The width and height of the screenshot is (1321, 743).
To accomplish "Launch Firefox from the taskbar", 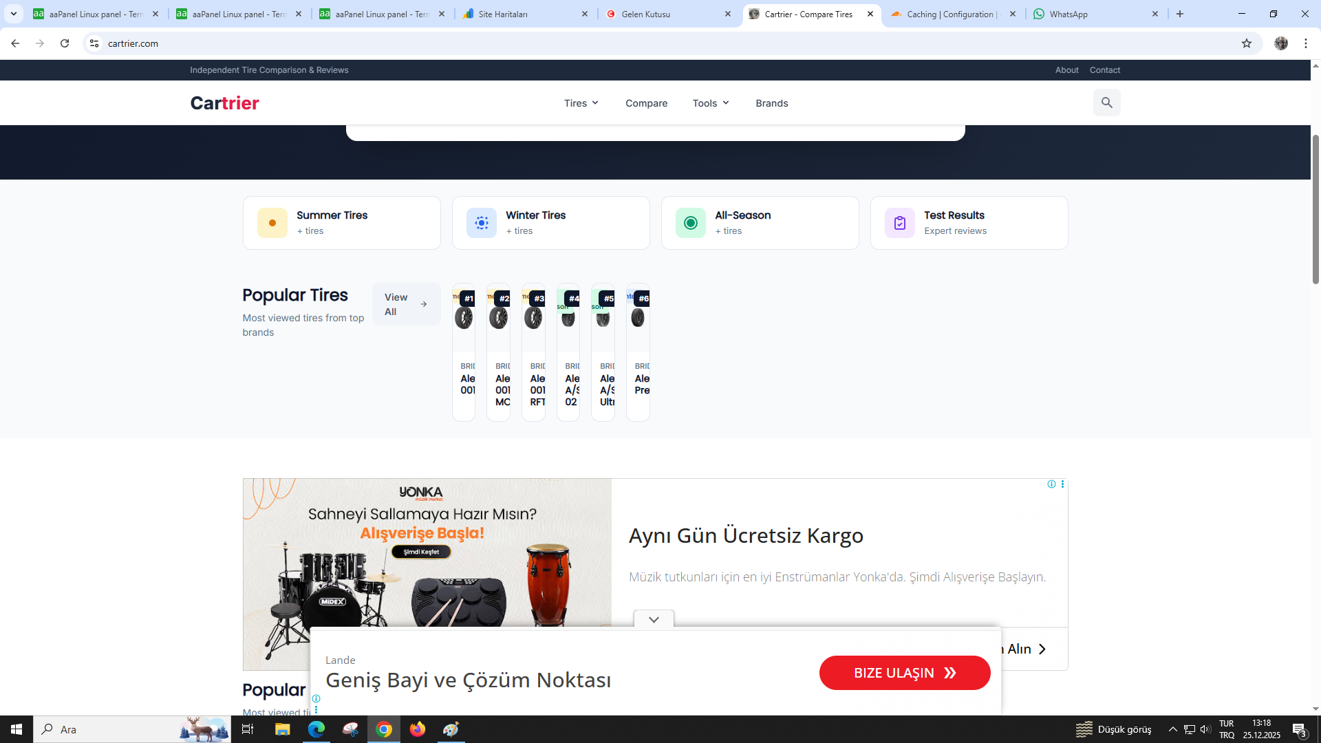I will pyautogui.click(x=418, y=729).
